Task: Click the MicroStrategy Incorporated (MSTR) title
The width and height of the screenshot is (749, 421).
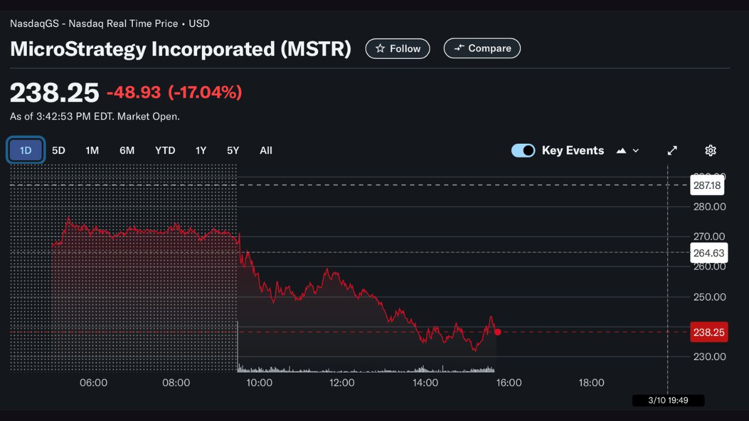Action: tap(181, 49)
